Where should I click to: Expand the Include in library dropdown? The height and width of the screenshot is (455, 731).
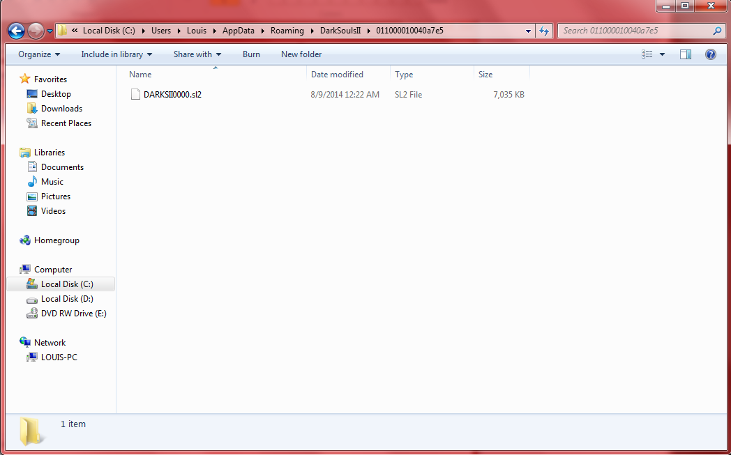[116, 54]
